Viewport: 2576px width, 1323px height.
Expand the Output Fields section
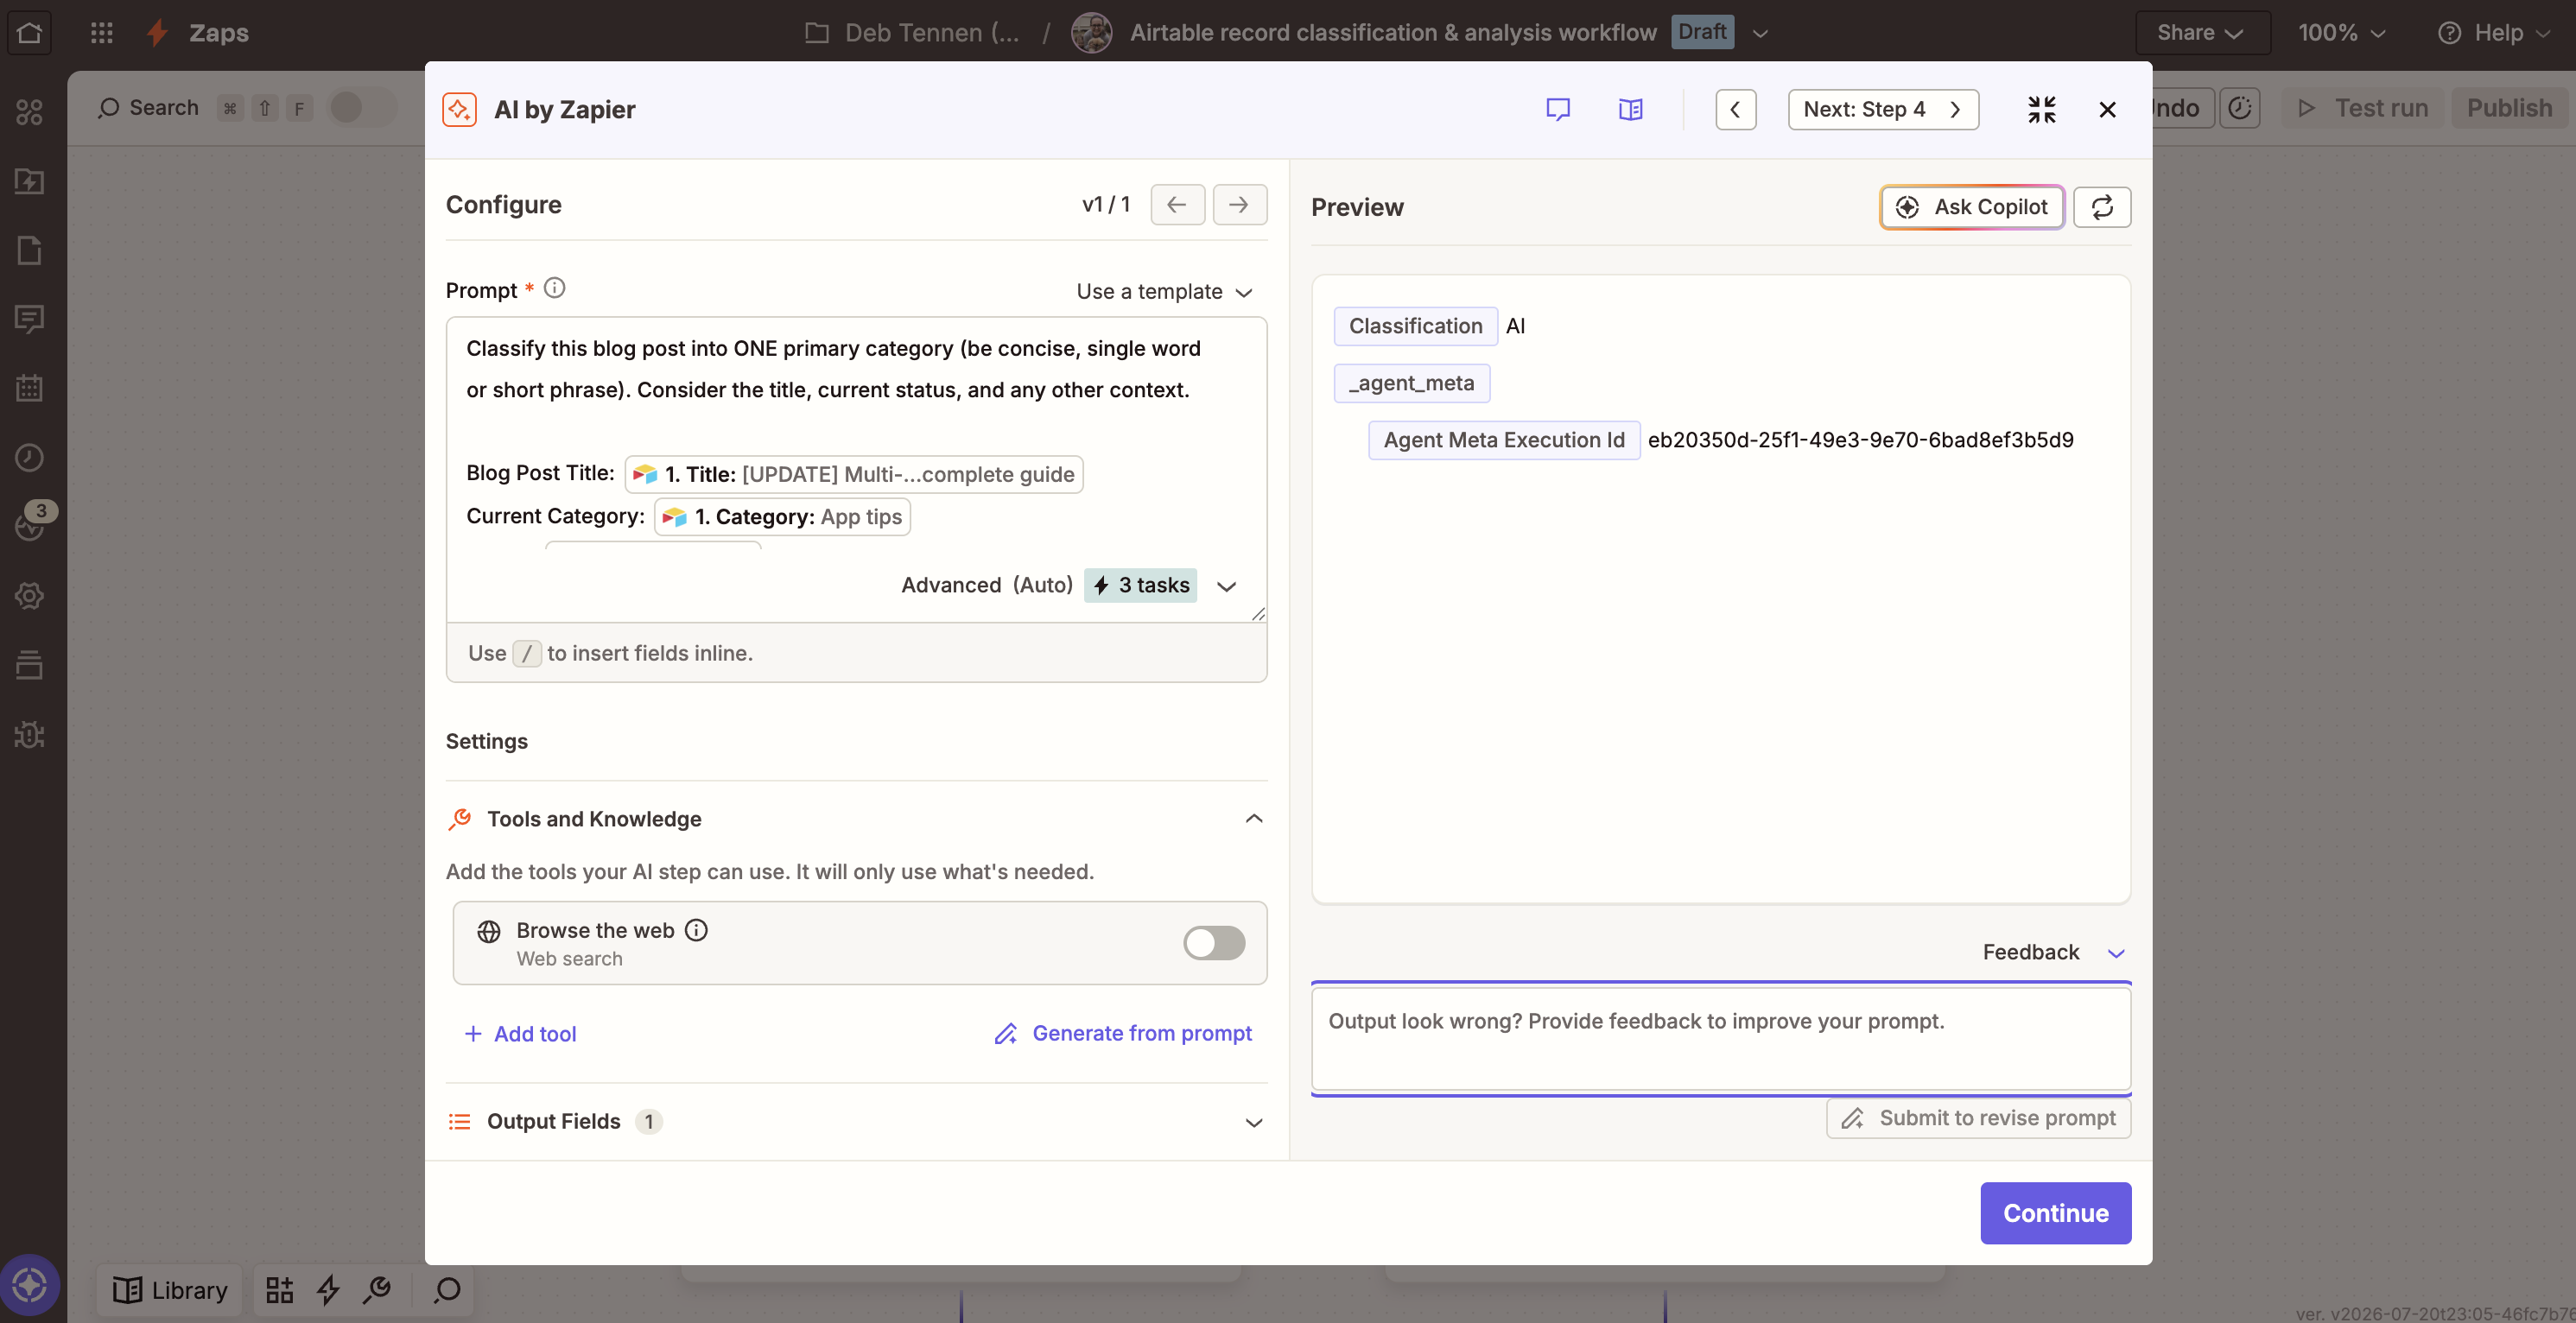1253,1122
